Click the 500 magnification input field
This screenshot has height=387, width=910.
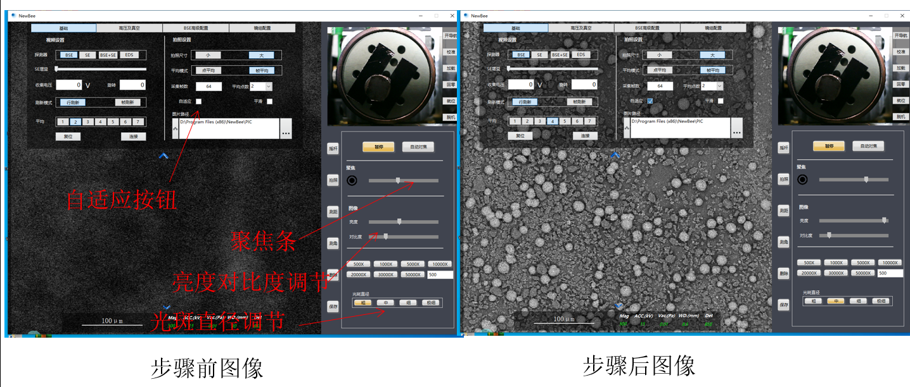(x=439, y=274)
